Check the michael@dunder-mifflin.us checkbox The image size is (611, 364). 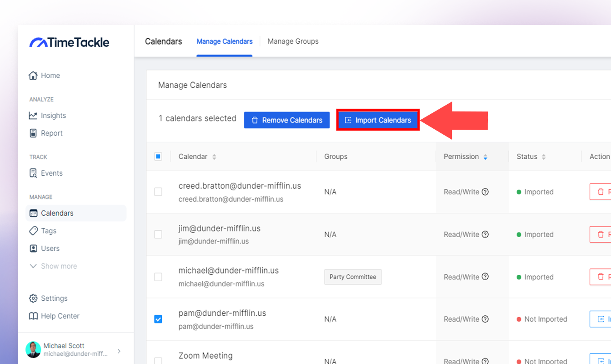pyautogui.click(x=158, y=277)
